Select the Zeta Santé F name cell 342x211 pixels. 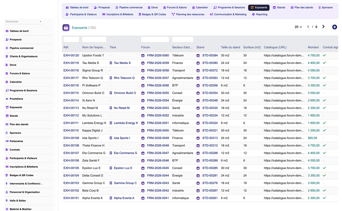[91, 160]
